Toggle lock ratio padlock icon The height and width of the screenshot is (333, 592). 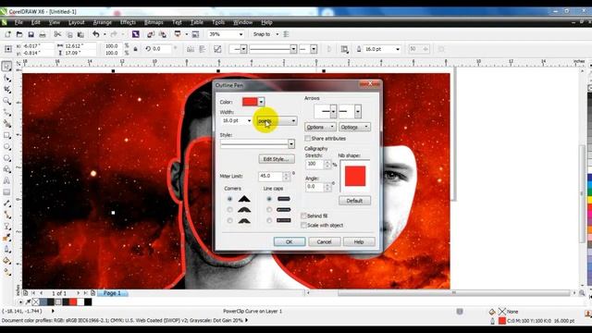(136, 49)
